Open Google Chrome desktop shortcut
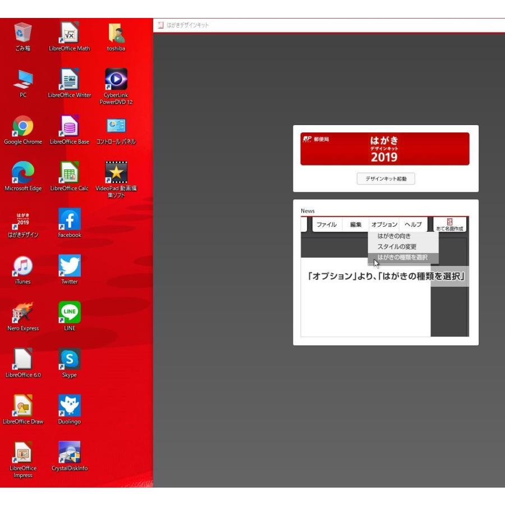The width and height of the screenshot is (505, 505). tap(23, 127)
